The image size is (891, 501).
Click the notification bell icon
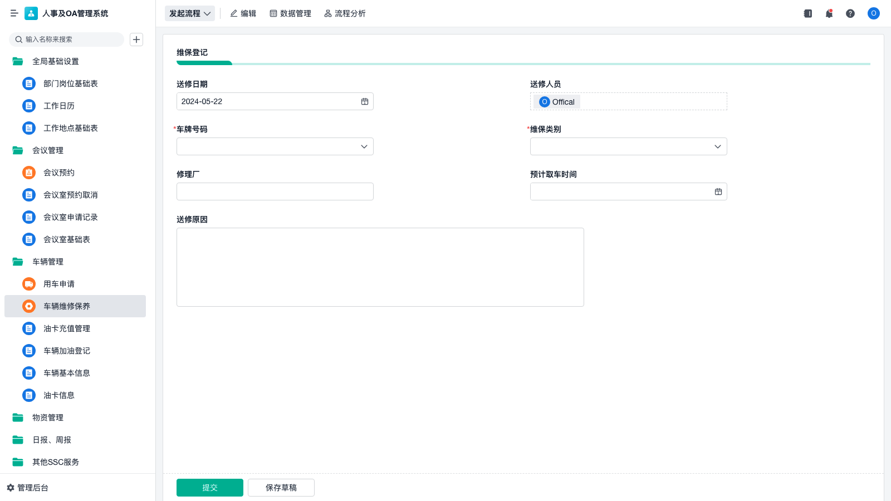[829, 13]
